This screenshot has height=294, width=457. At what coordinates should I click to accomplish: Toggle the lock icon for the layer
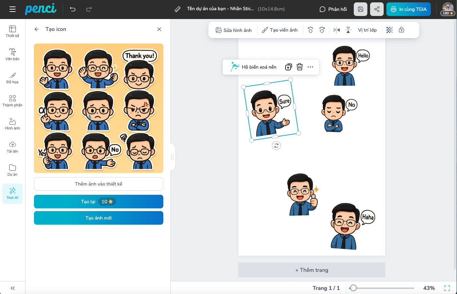[401, 30]
